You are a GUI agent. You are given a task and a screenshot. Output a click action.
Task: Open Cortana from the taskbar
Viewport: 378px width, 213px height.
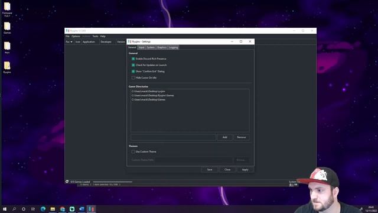coord(24,209)
